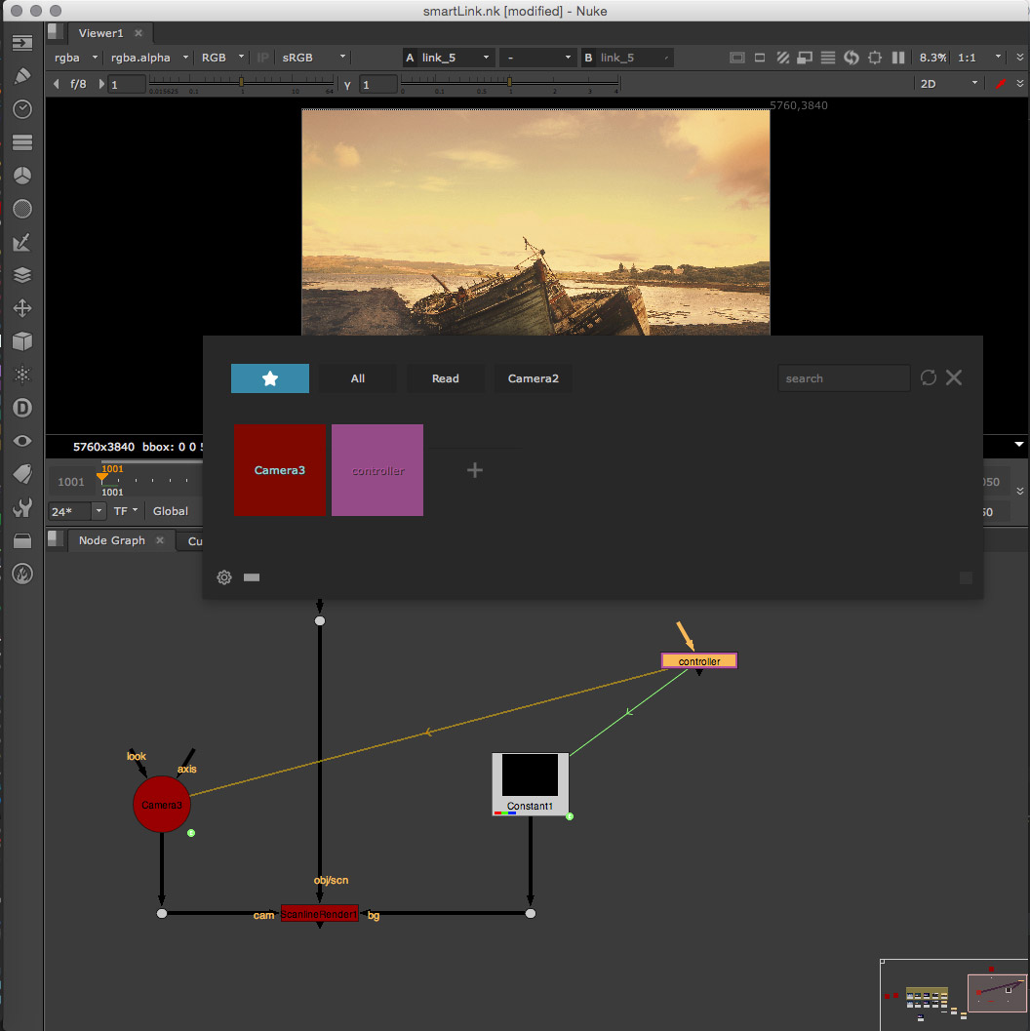Toggle the IP input process button

[262, 58]
